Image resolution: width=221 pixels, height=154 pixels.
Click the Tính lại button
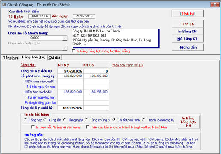(188, 14)
